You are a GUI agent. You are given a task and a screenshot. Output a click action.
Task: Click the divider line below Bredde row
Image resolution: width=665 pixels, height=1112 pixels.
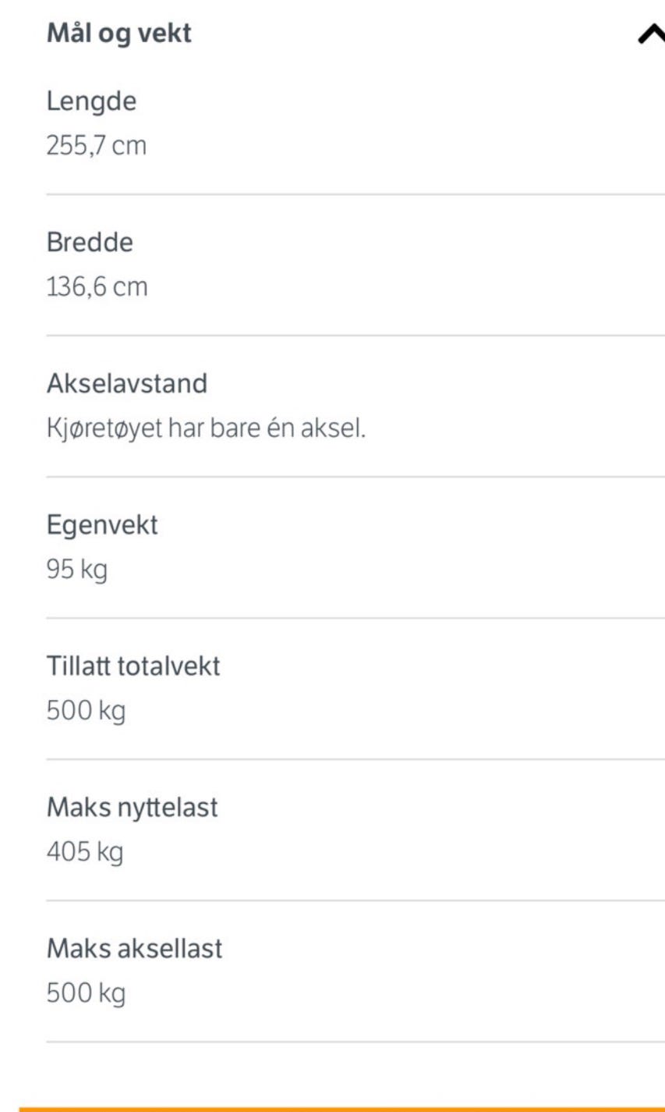point(355,336)
